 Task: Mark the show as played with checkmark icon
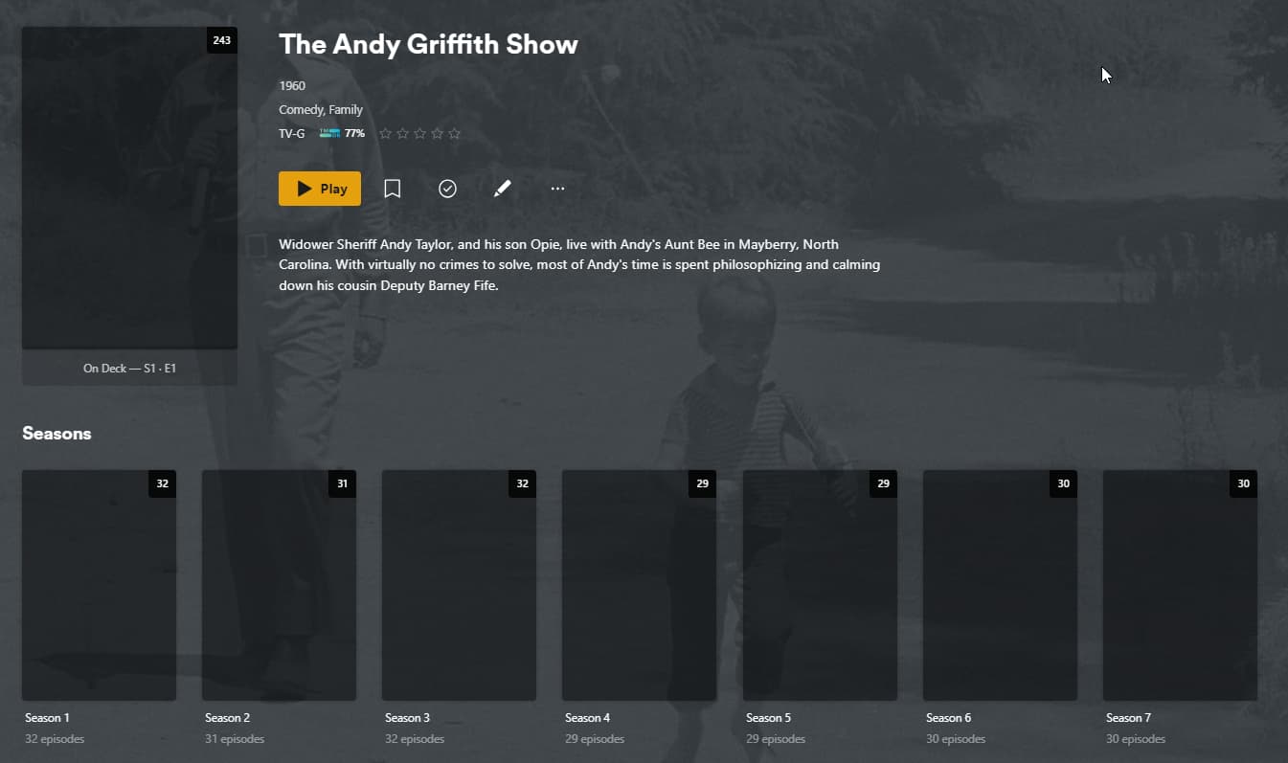(x=447, y=189)
